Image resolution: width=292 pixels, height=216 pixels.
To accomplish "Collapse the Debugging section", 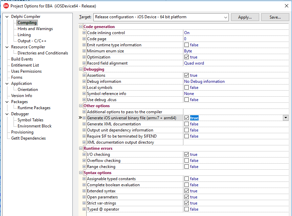I will click(x=81, y=69).
